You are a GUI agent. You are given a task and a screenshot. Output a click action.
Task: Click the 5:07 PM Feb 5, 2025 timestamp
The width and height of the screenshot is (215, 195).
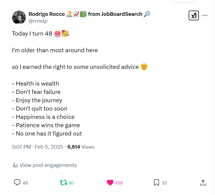coord(37,147)
